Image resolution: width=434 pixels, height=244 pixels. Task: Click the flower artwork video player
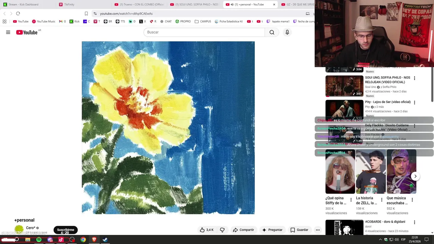pyautogui.click(x=168, y=128)
